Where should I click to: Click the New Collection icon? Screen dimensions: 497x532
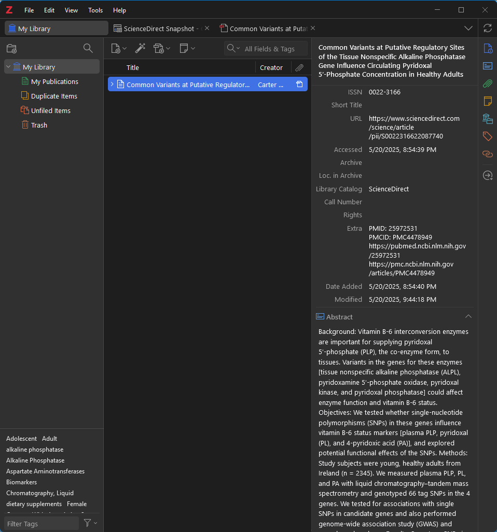point(12,49)
